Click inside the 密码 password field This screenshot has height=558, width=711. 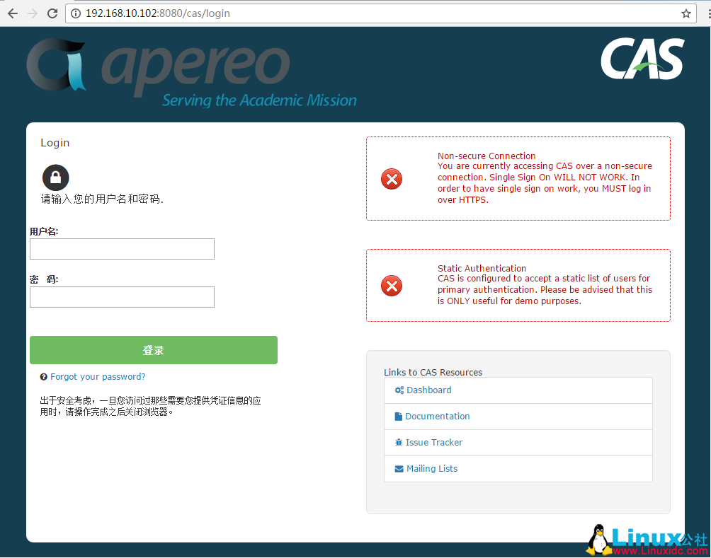121,297
